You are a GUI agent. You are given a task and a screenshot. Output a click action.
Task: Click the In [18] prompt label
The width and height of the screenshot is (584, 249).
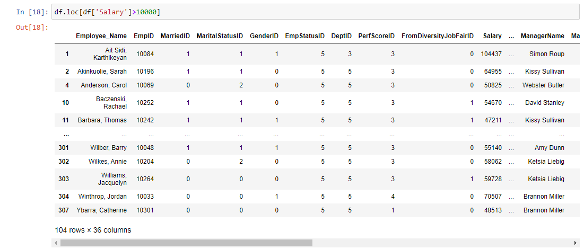tap(32, 12)
